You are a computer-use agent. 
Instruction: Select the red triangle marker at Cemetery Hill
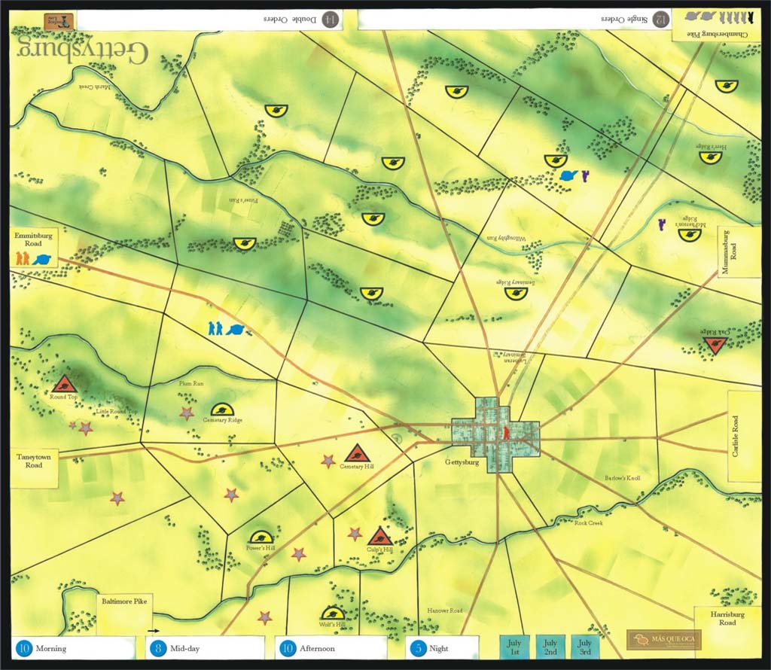(x=358, y=452)
